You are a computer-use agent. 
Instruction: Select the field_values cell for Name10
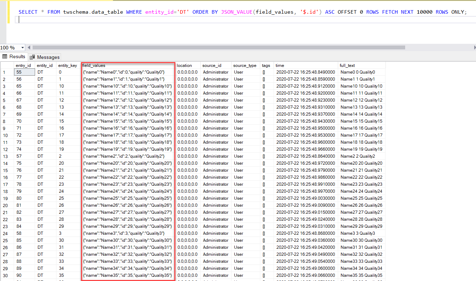point(128,86)
